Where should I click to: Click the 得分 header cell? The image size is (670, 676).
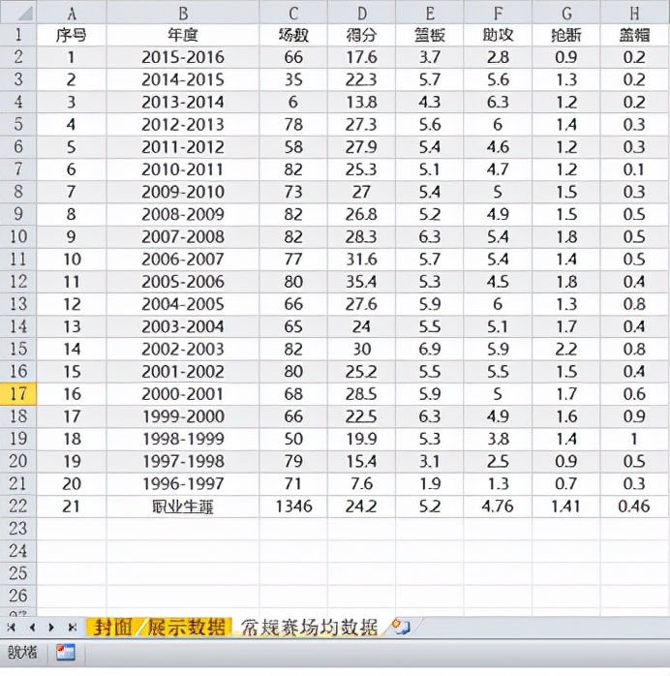click(x=361, y=35)
